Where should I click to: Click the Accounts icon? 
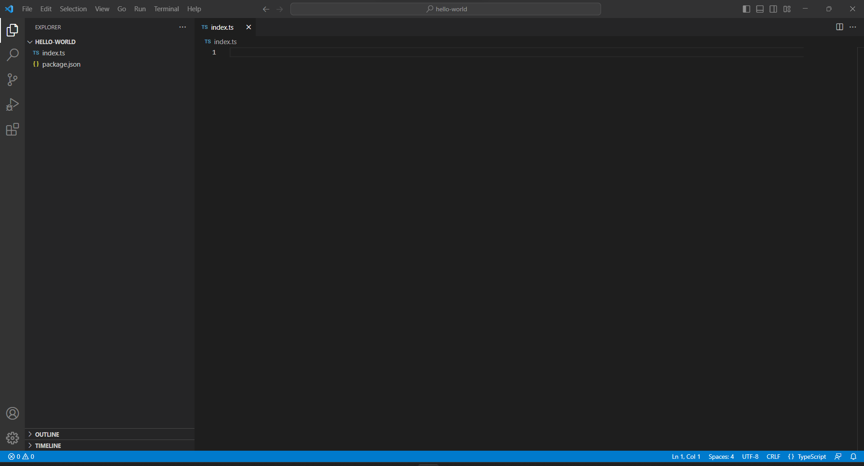12,413
